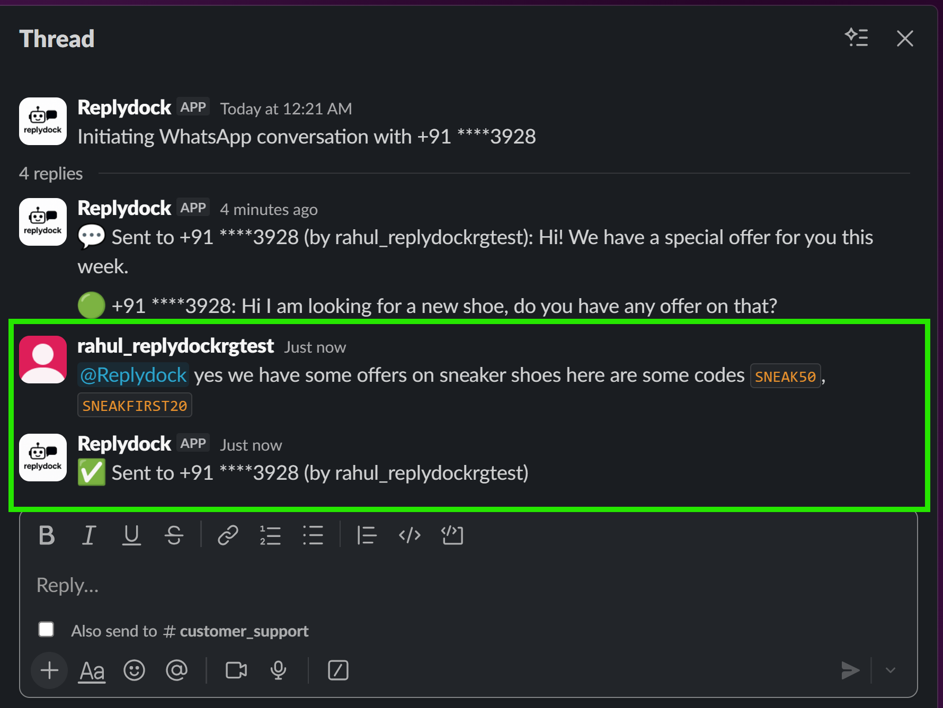The image size is (943, 708).
Task: Attach a file with the plus icon
Action: point(49,670)
